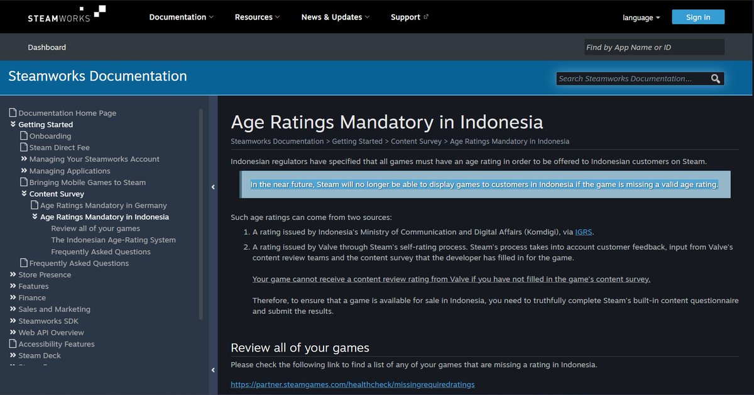The width and height of the screenshot is (754, 395).
Task: Collapse the sidebar with the upper arrow handle
Action: [213, 187]
